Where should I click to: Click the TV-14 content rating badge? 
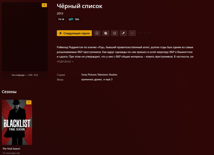[61, 19]
